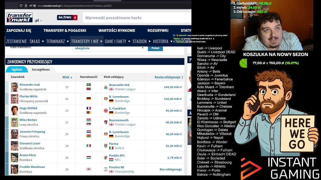Switch to the Szczegółowo tab
The image size is (321, 180).
(x=41, y=69)
